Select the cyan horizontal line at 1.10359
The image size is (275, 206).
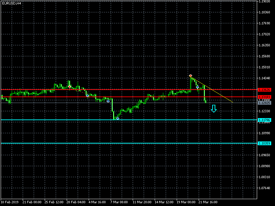129,144
